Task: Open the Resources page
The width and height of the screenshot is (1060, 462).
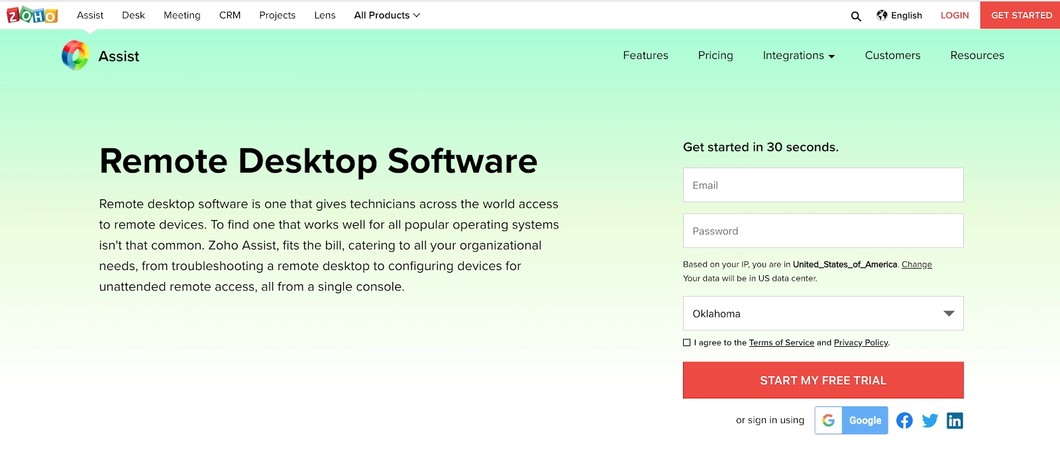Action: coord(977,56)
